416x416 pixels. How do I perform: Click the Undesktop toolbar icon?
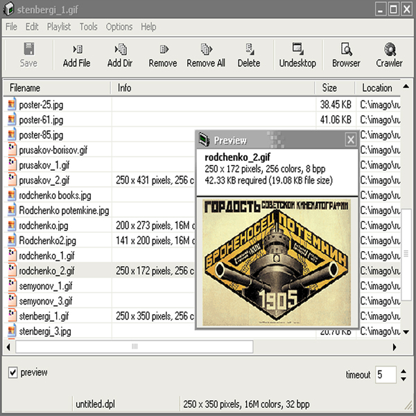(x=297, y=49)
